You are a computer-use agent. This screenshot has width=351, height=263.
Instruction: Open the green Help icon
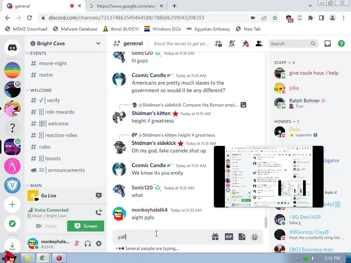click(341, 43)
